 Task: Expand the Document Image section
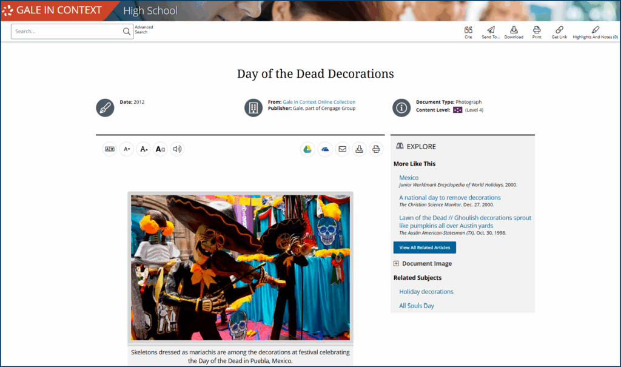pyautogui.click(x=396, y=264)
